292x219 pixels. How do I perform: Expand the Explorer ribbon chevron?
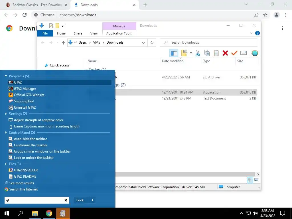point(251,33)
